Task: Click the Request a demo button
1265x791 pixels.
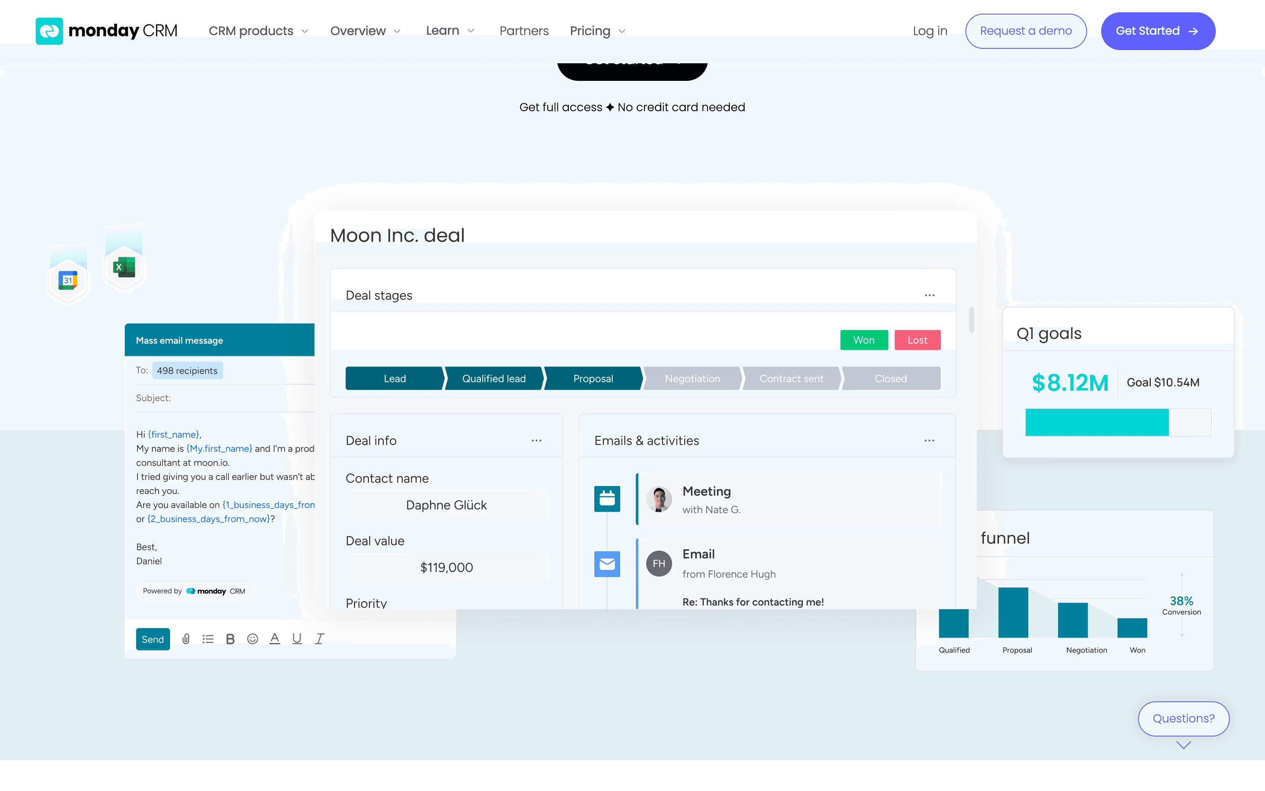Action: (x=1026, y=31)
